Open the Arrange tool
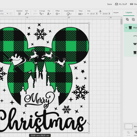Screen dimensions: 137x137 pos(41,14)
